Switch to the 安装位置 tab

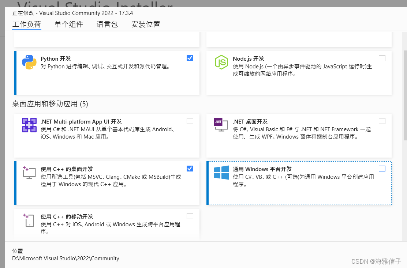click(x=146, y=24)
